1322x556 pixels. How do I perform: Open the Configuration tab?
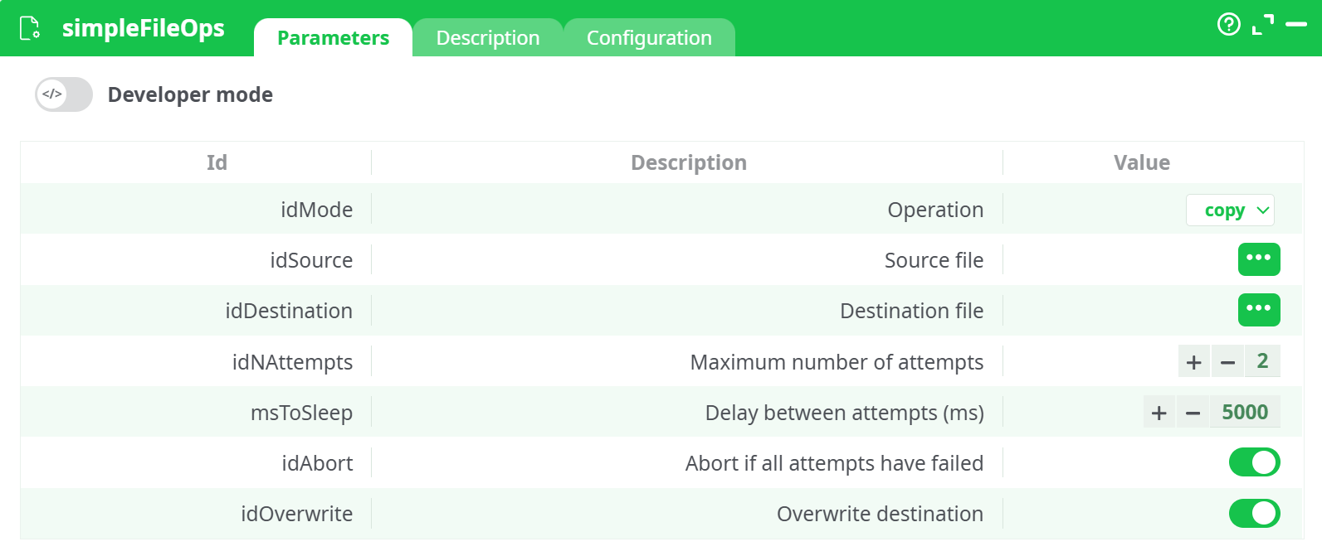click(649, 37)
